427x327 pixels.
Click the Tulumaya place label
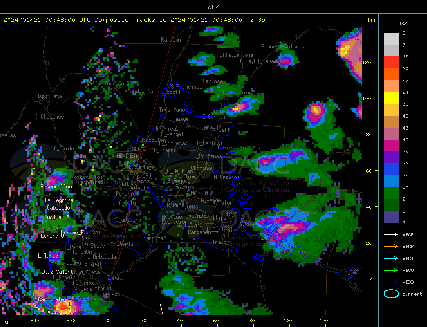(x=177, y=119)
